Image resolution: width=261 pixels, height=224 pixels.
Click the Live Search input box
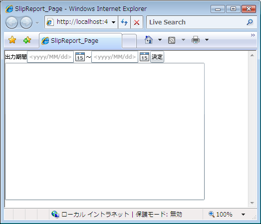coord(197,22)
